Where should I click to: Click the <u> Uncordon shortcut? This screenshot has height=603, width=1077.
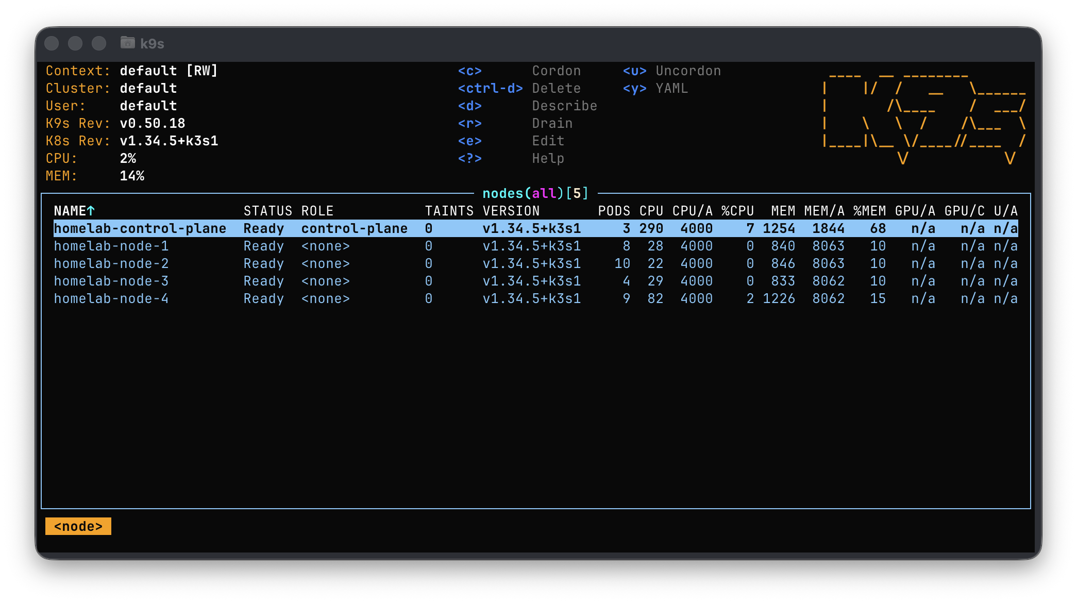(x=671, y=71)
